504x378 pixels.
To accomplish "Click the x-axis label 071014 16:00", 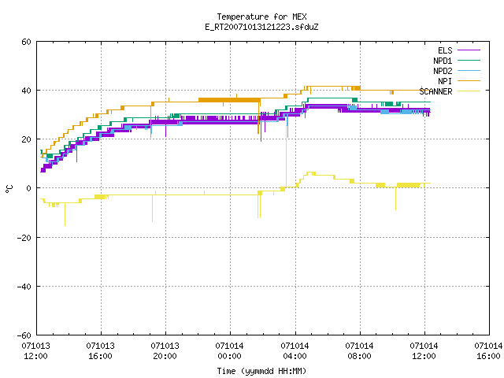I will tap(488, 351).
